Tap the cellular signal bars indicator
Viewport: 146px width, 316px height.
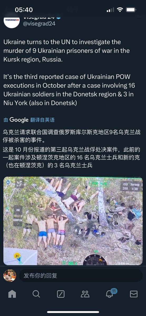tap(110, 10)
